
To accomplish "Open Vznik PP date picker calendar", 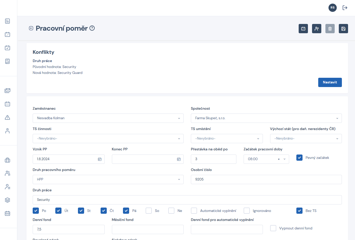I will point(100,159).
